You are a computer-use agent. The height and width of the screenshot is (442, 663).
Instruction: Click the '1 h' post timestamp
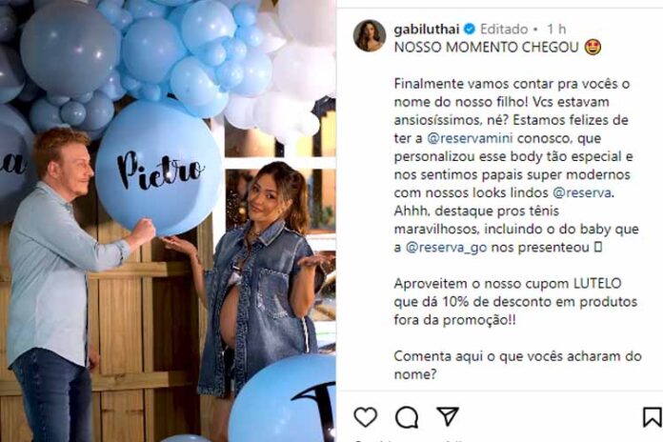(x=556, y=29)
